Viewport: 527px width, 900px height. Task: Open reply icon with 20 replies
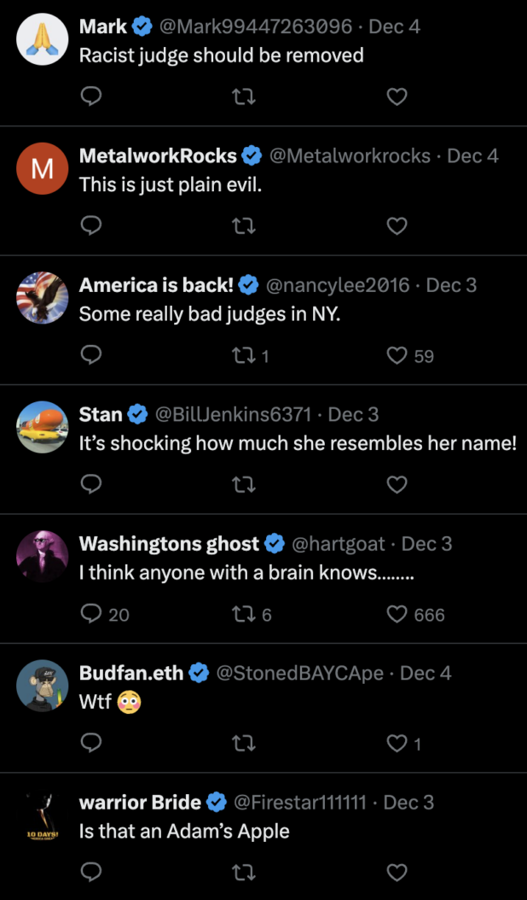point(91,614)
